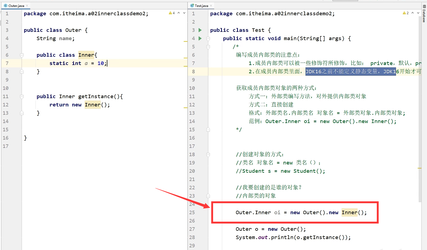Screen dimensions: 427x250
Task: Click comment line '编写成员内部类的注意点'
Action: pos(268,55)
